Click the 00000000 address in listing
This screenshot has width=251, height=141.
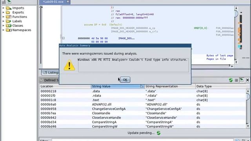click(x=84, y=38)
